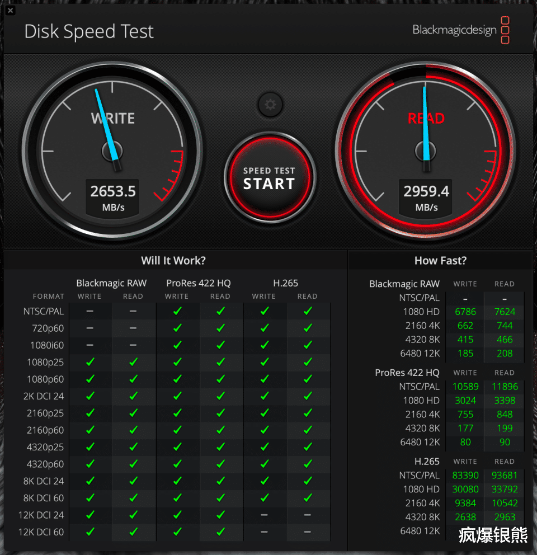Image resolution: width=537 pixels, height=555 pixels.
Task: Click Blackmagic RAW read checkmark for 8K DCI 24
Action: [134, 481]
